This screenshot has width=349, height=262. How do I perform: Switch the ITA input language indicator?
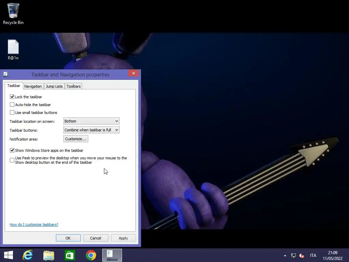(313, 256)
